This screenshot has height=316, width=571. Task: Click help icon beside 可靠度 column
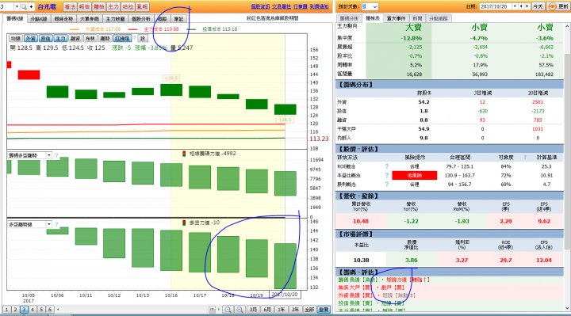525,157
